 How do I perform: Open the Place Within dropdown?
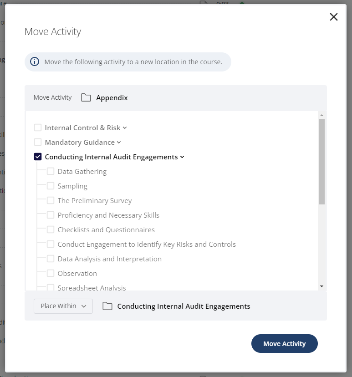(x=63, y=306)
